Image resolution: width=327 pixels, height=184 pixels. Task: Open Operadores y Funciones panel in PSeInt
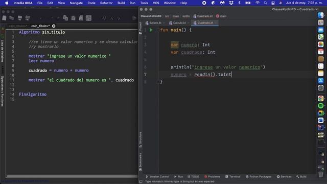[2, 91]
